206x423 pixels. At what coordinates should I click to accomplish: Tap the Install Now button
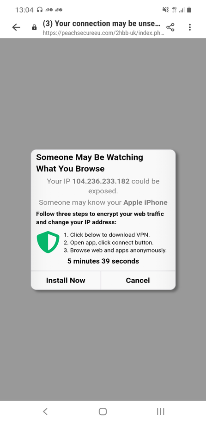[66, 280]
